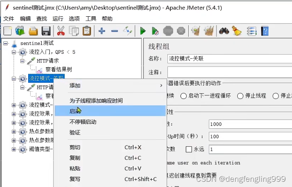
Task: Collapse HTTP请求 node under 流控模式-关联
Action: tap(22, 88)
